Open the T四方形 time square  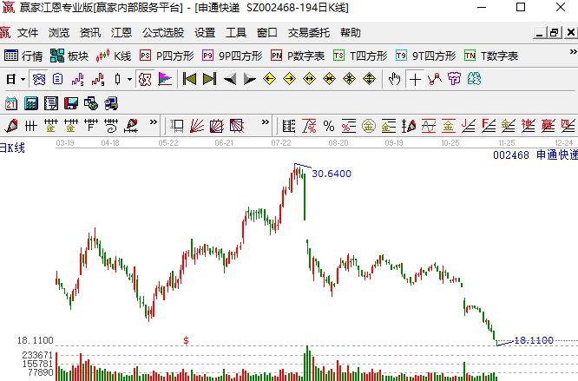click(360, 56)
